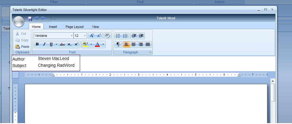Cut the selection
Screen dimensions: 292x124
21,34
